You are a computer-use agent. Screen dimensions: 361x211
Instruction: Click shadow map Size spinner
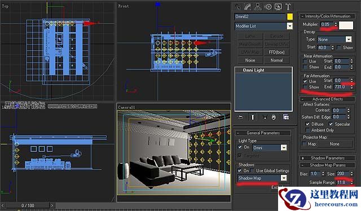tap(351, 173)
